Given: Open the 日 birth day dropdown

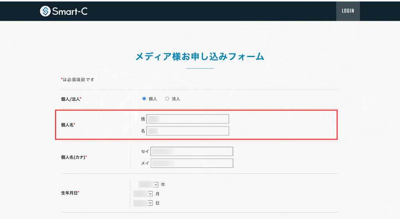Looking at the screenshot, I should (143, 203).
